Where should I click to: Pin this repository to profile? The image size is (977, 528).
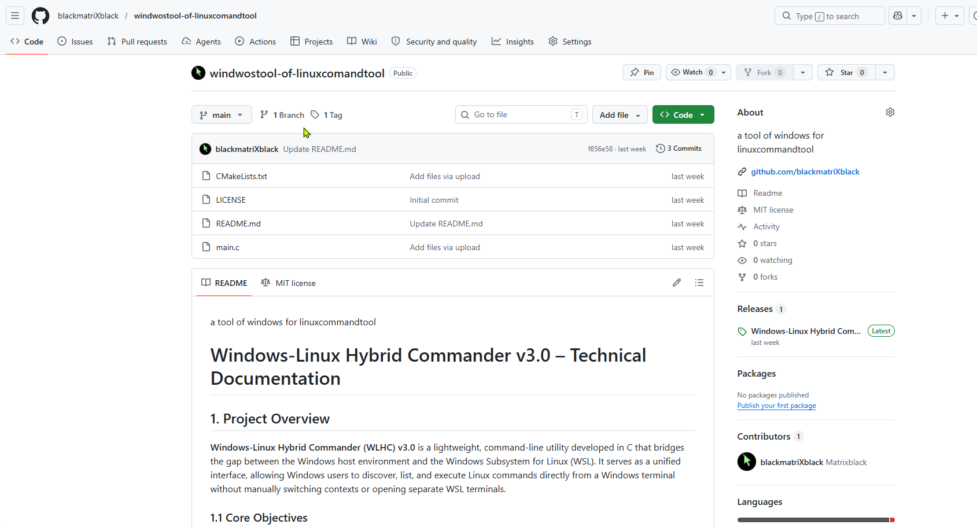pos(641,72)
